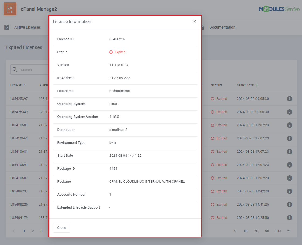Click the Expired status value in dialog

click(x=117, y=52)
